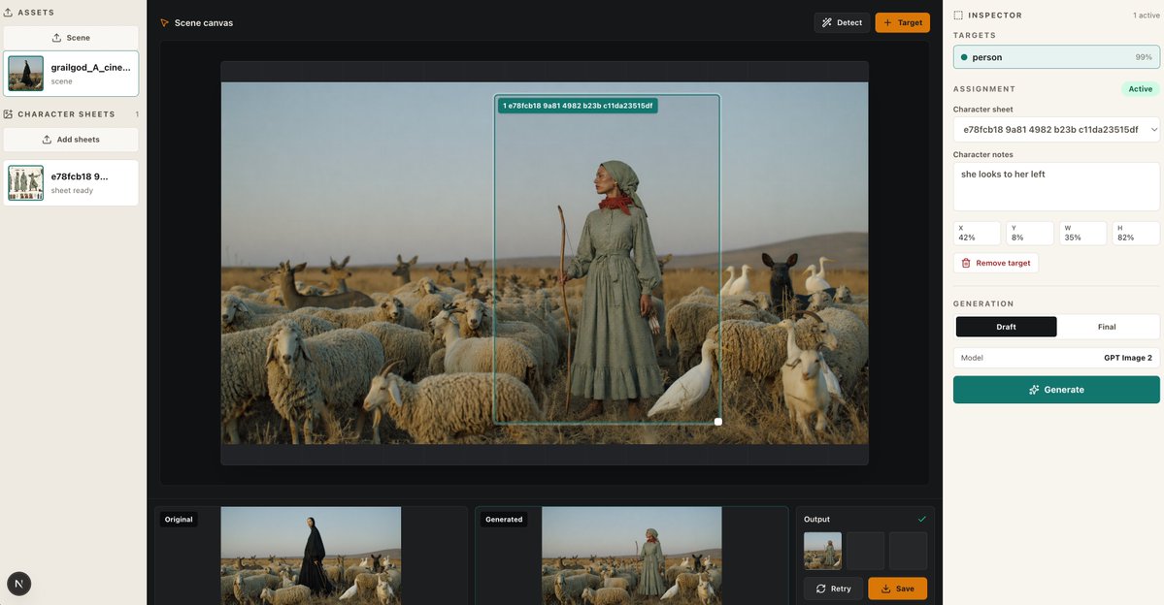Edit the Y 8% value field
Image resolution: width=1164 pixels, height=605 pixels.
point(1029,233)
